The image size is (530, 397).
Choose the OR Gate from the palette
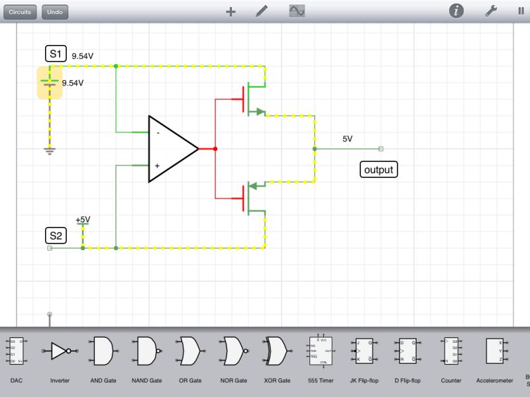[x=190, y=352]
